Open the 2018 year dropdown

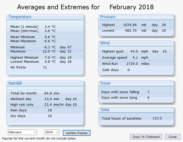click(x=52, y=132)
